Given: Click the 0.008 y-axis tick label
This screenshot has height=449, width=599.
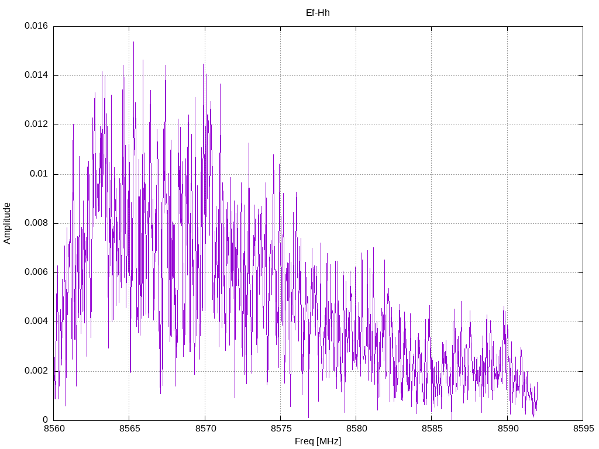Looking at the screenshot, I should coord(36,223).
